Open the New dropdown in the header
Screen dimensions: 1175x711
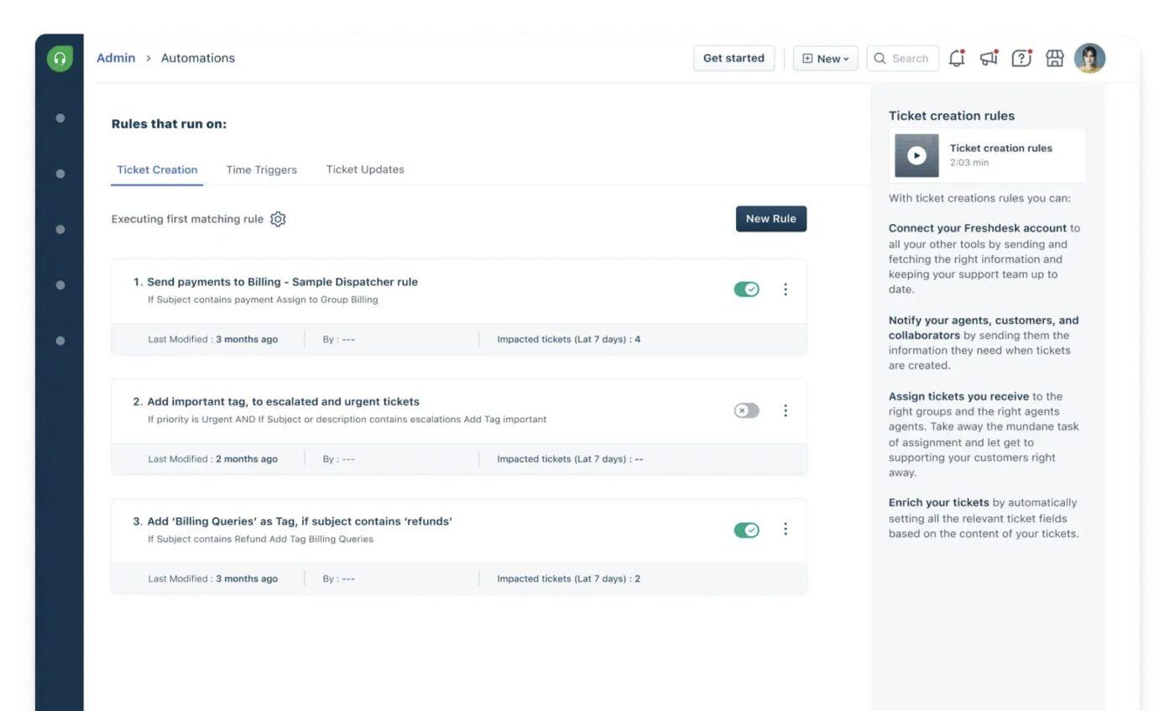tap(824, 58)
